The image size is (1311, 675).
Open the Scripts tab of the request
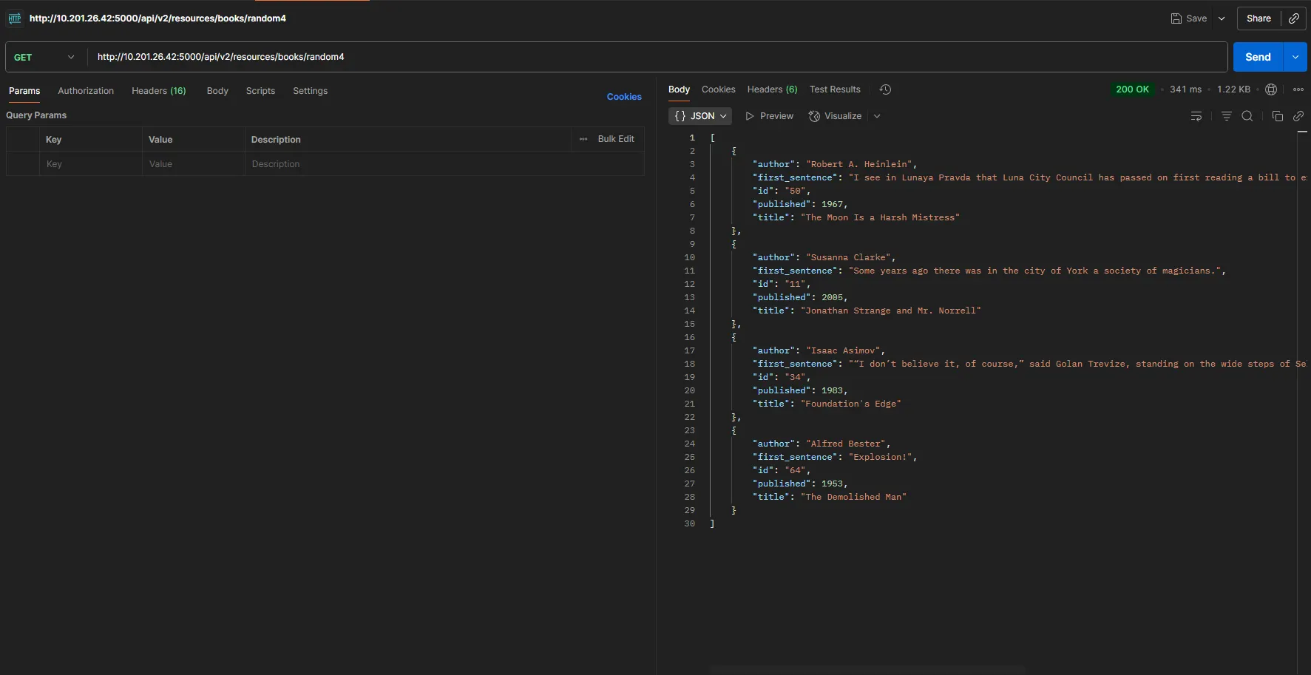(261, 91)
